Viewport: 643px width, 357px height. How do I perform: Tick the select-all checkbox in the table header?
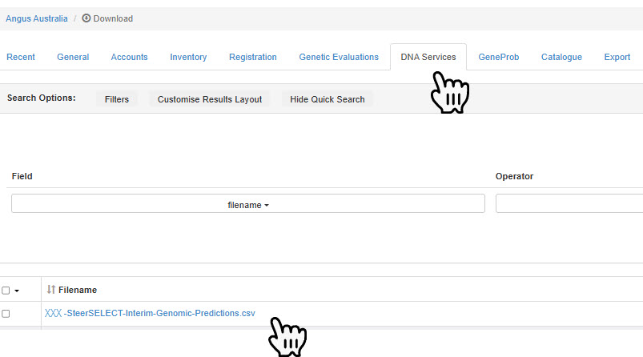pos(6,291)
